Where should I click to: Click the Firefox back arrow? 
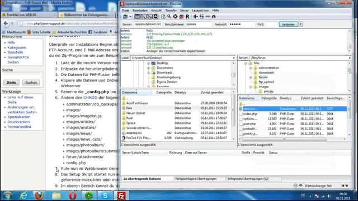pyautogui.click(x=6, y=23)
